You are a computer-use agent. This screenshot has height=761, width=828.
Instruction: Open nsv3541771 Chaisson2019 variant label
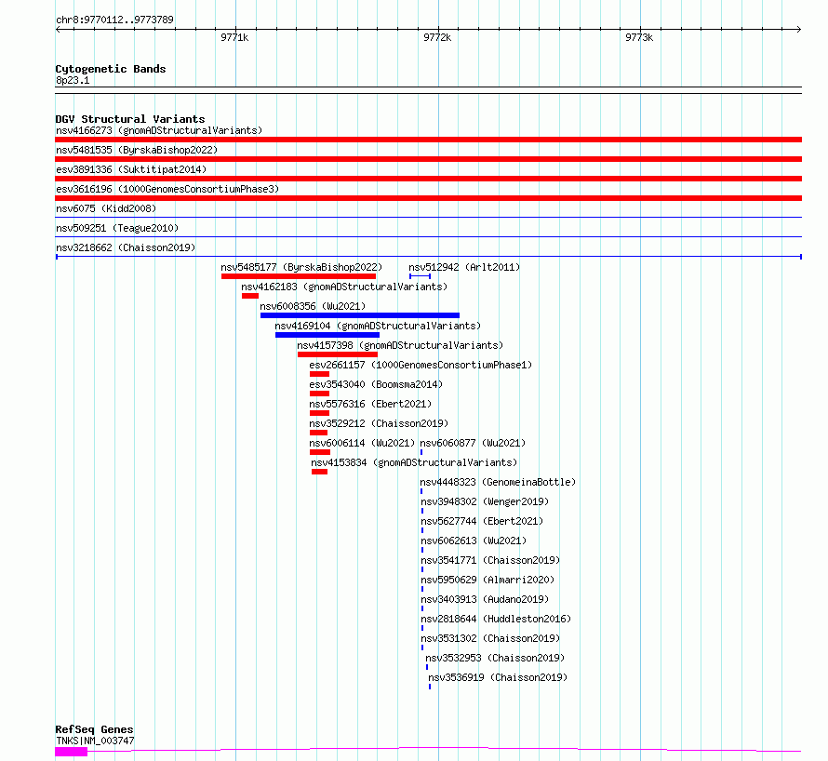[x=490, y=560]
